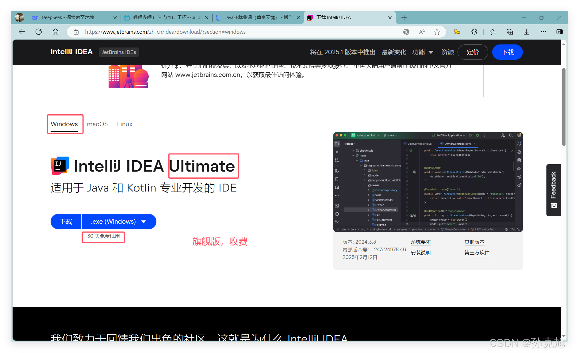Close the DeepSeek tab

[115, 18]
